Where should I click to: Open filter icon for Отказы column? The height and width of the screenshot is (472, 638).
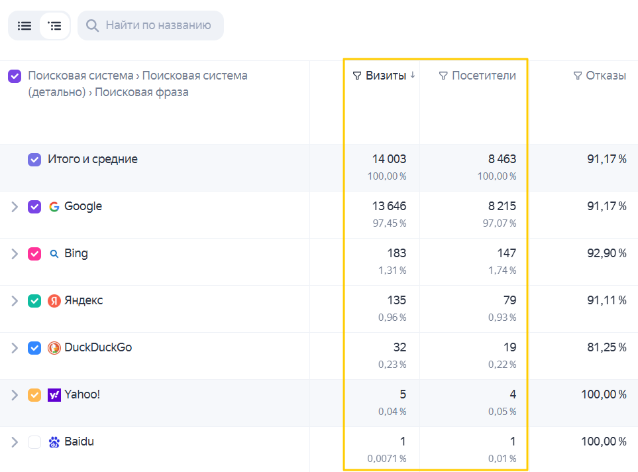(577, 76)
